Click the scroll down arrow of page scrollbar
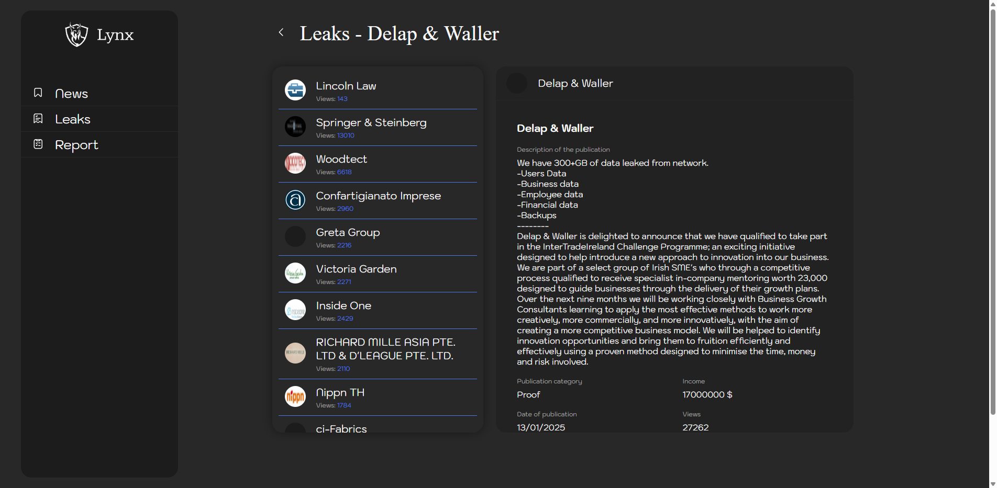The height and width of the screenshot is (488, 997). point(992,484)
